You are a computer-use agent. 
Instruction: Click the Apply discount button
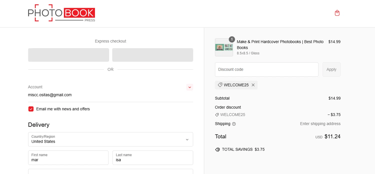[331, 69]
